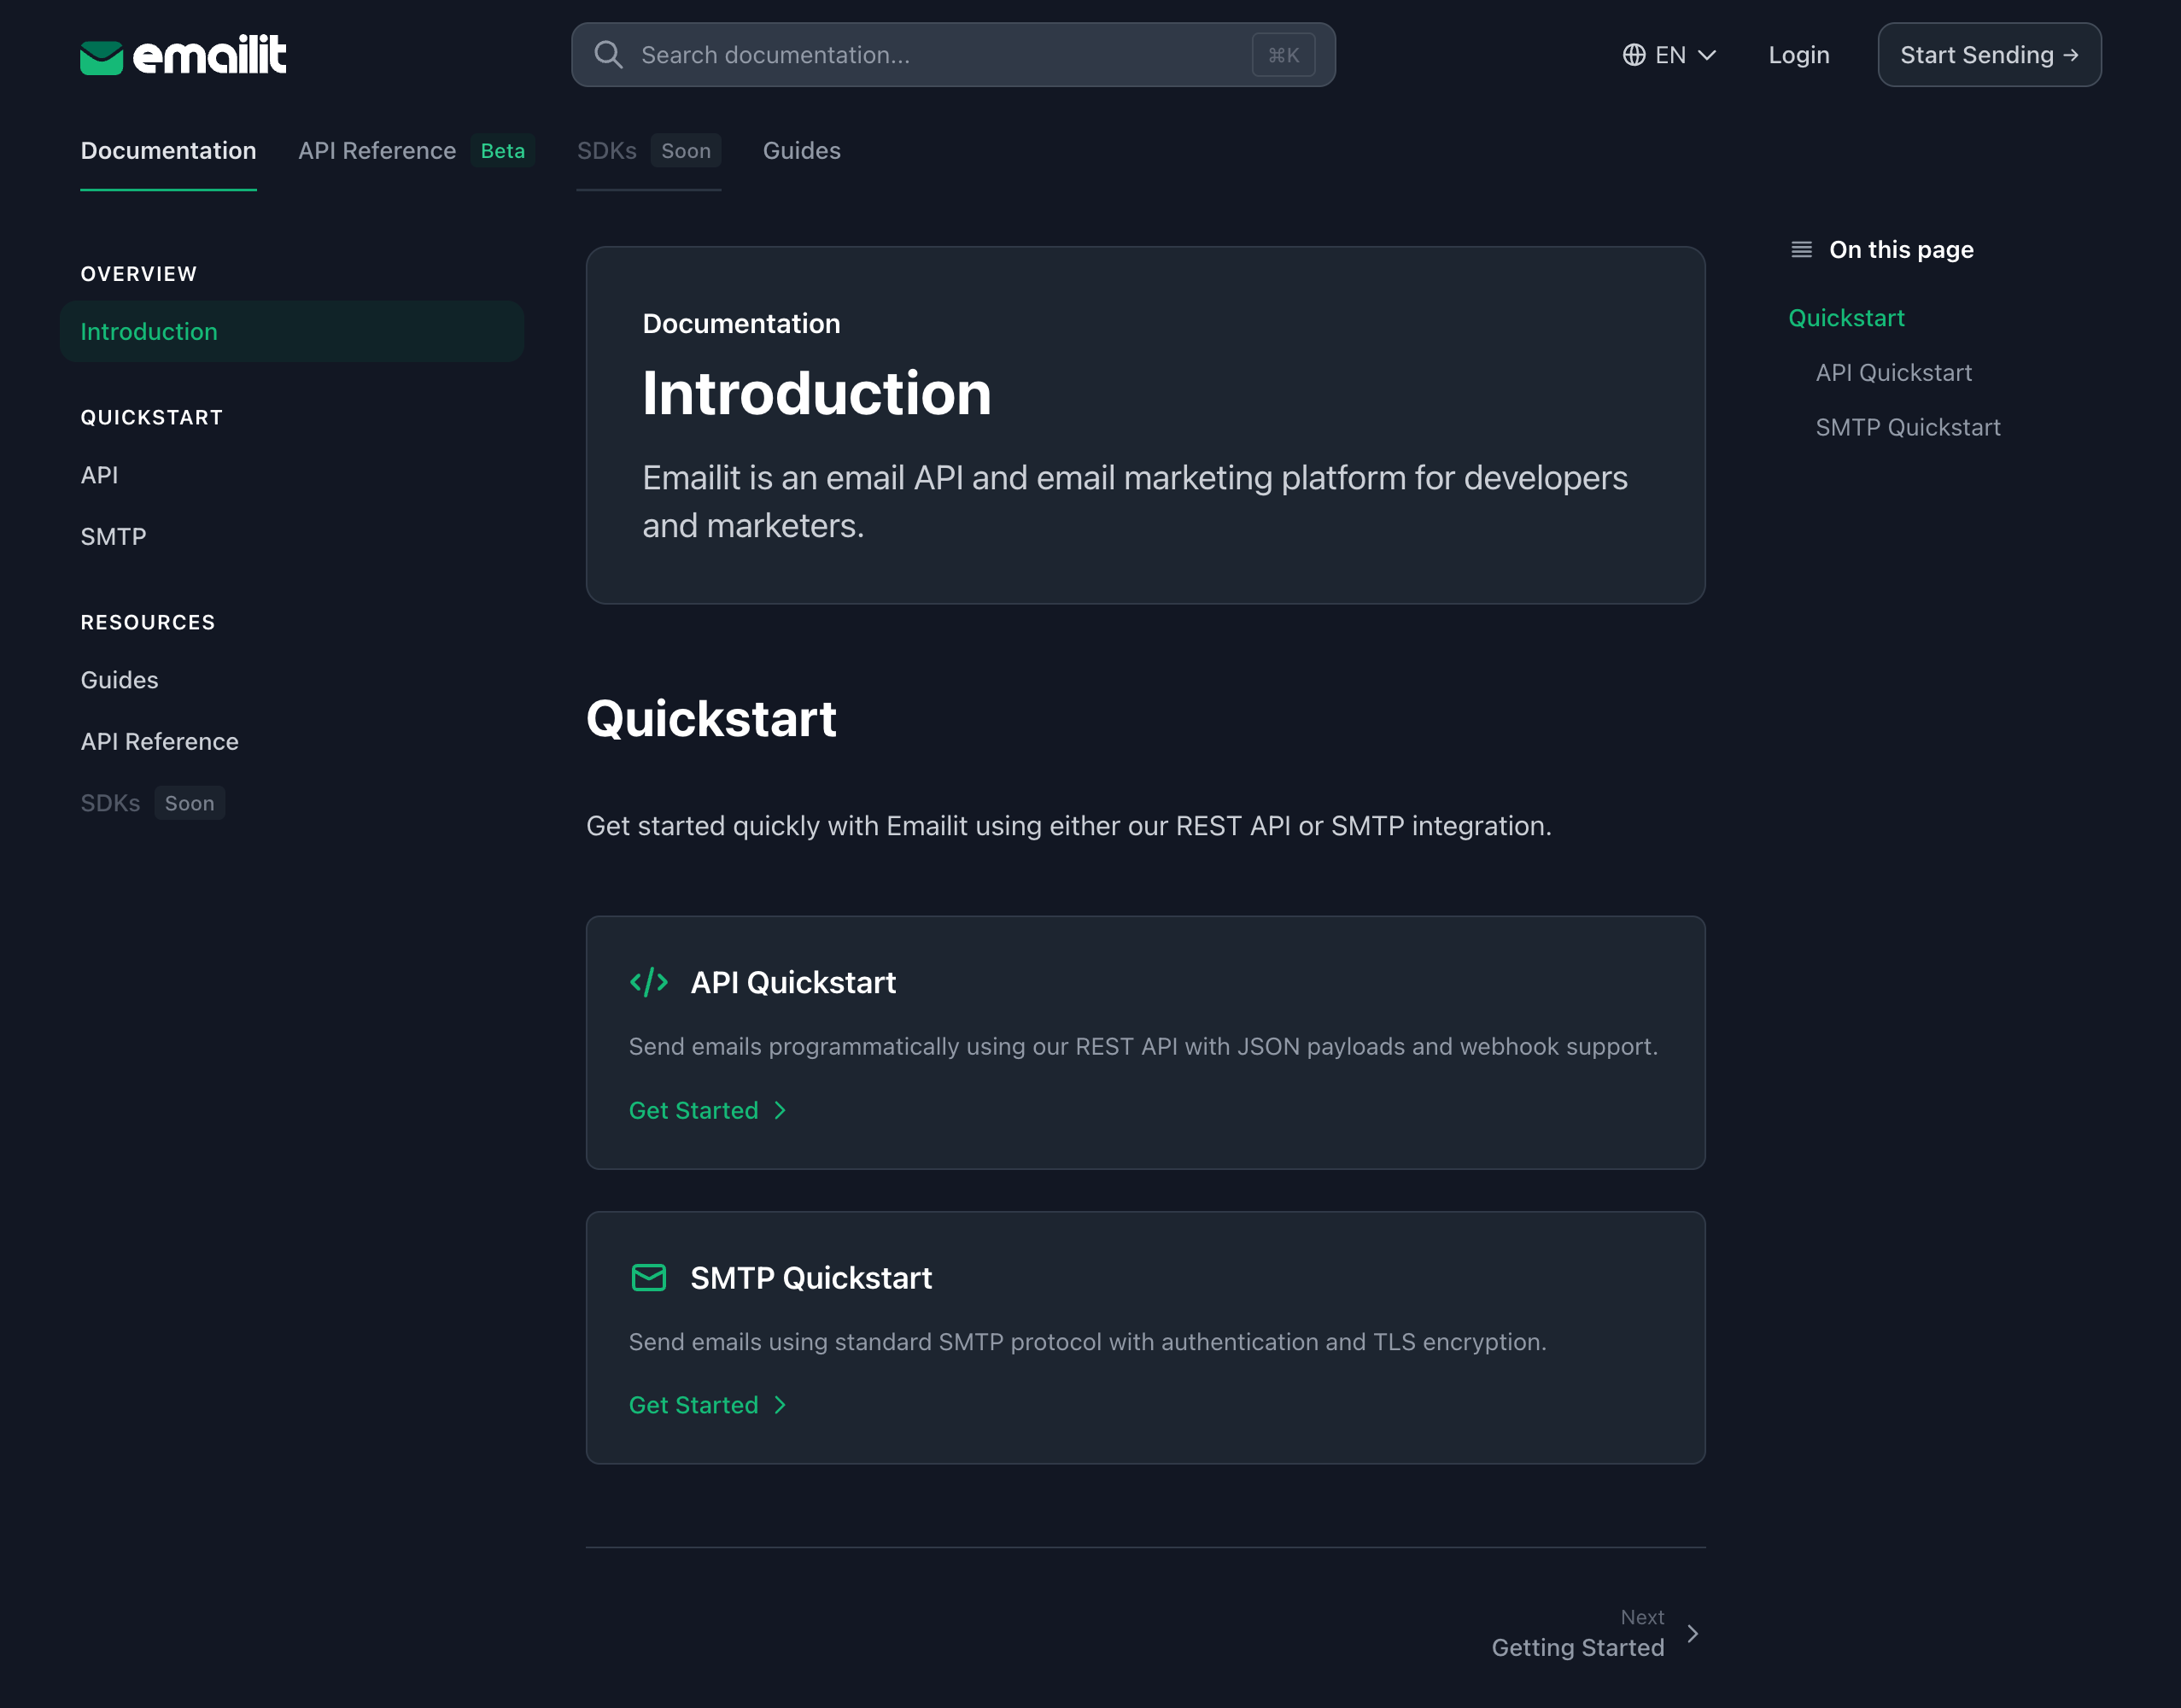Image resolution: width=2181 pixels, height=1708 pixels.
Task: Click the Search documentation input field
Action: tap(900, 55)
